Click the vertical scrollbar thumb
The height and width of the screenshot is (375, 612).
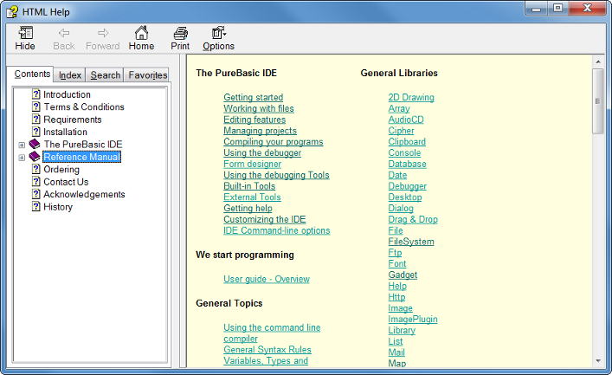(598, 101)
